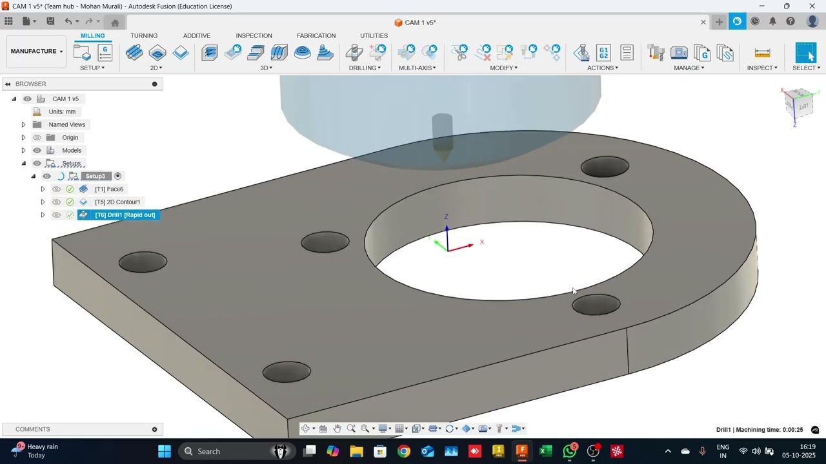826x464 pixels.
Task: Click the Measure ruler icon
Action: pos(762,53)
